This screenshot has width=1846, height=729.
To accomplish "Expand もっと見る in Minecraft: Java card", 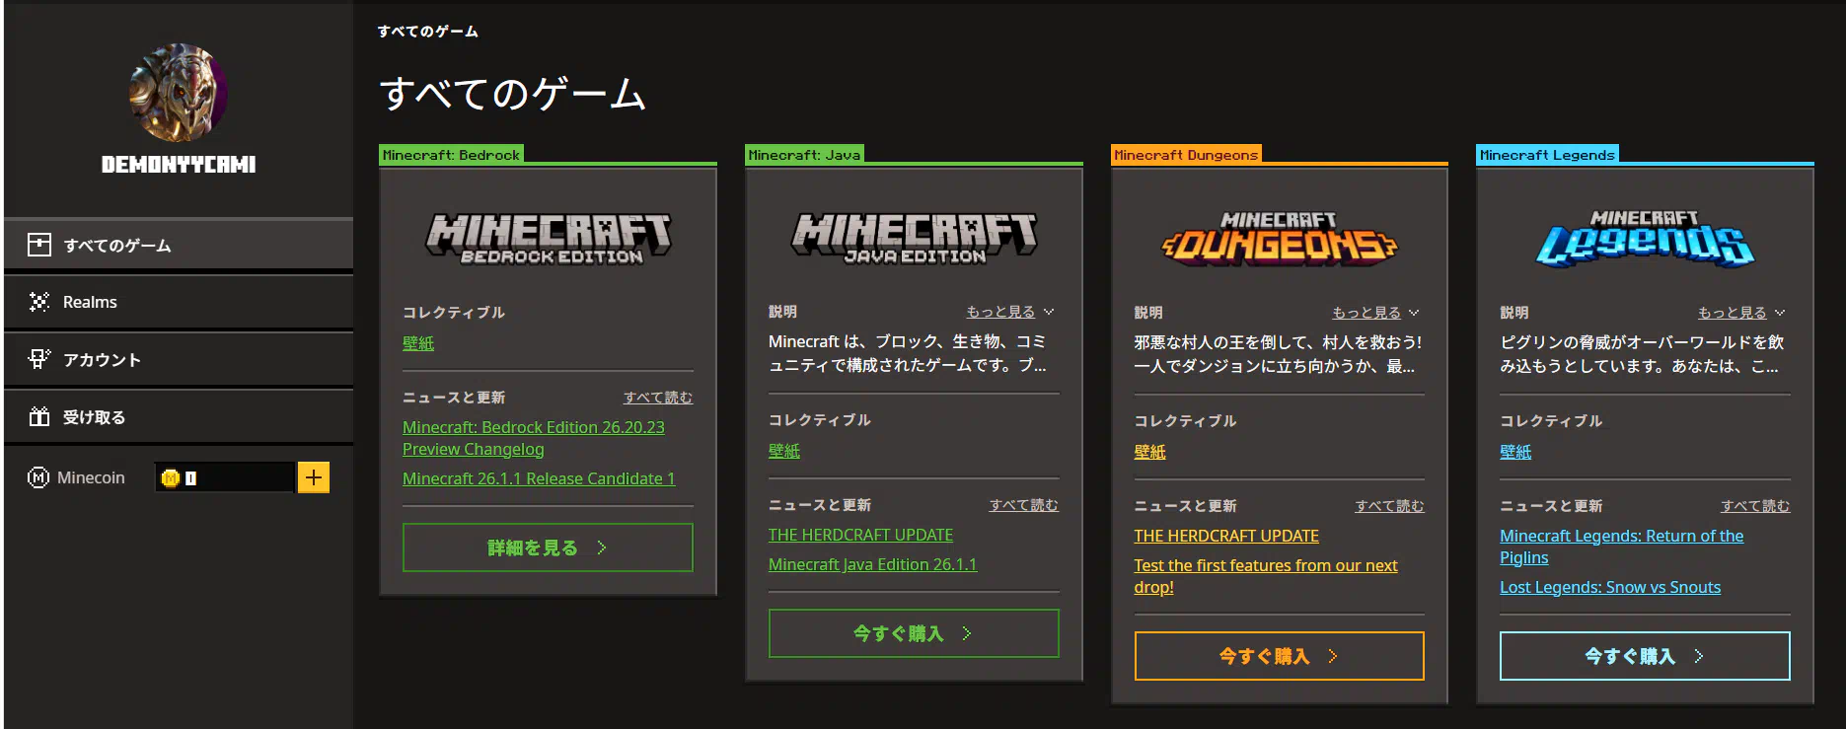I will (x=1009, y=312).
